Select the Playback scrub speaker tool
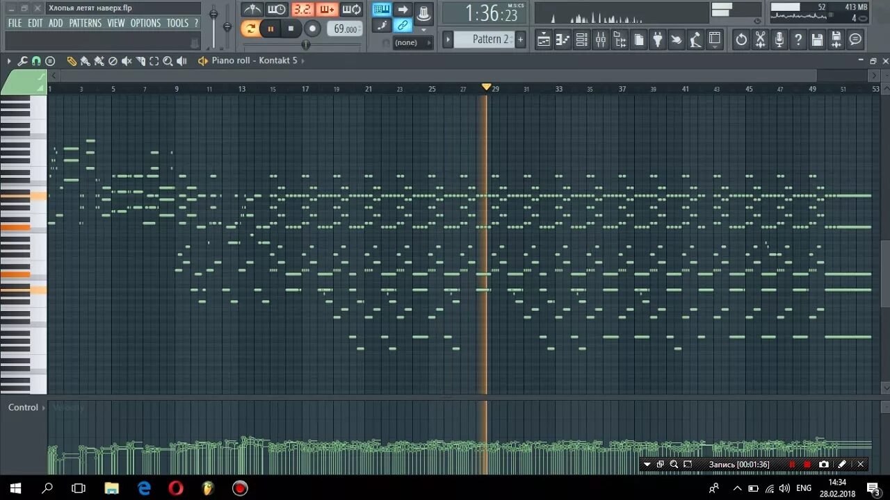This screenshot has height=500, width=890. (181, 61)
